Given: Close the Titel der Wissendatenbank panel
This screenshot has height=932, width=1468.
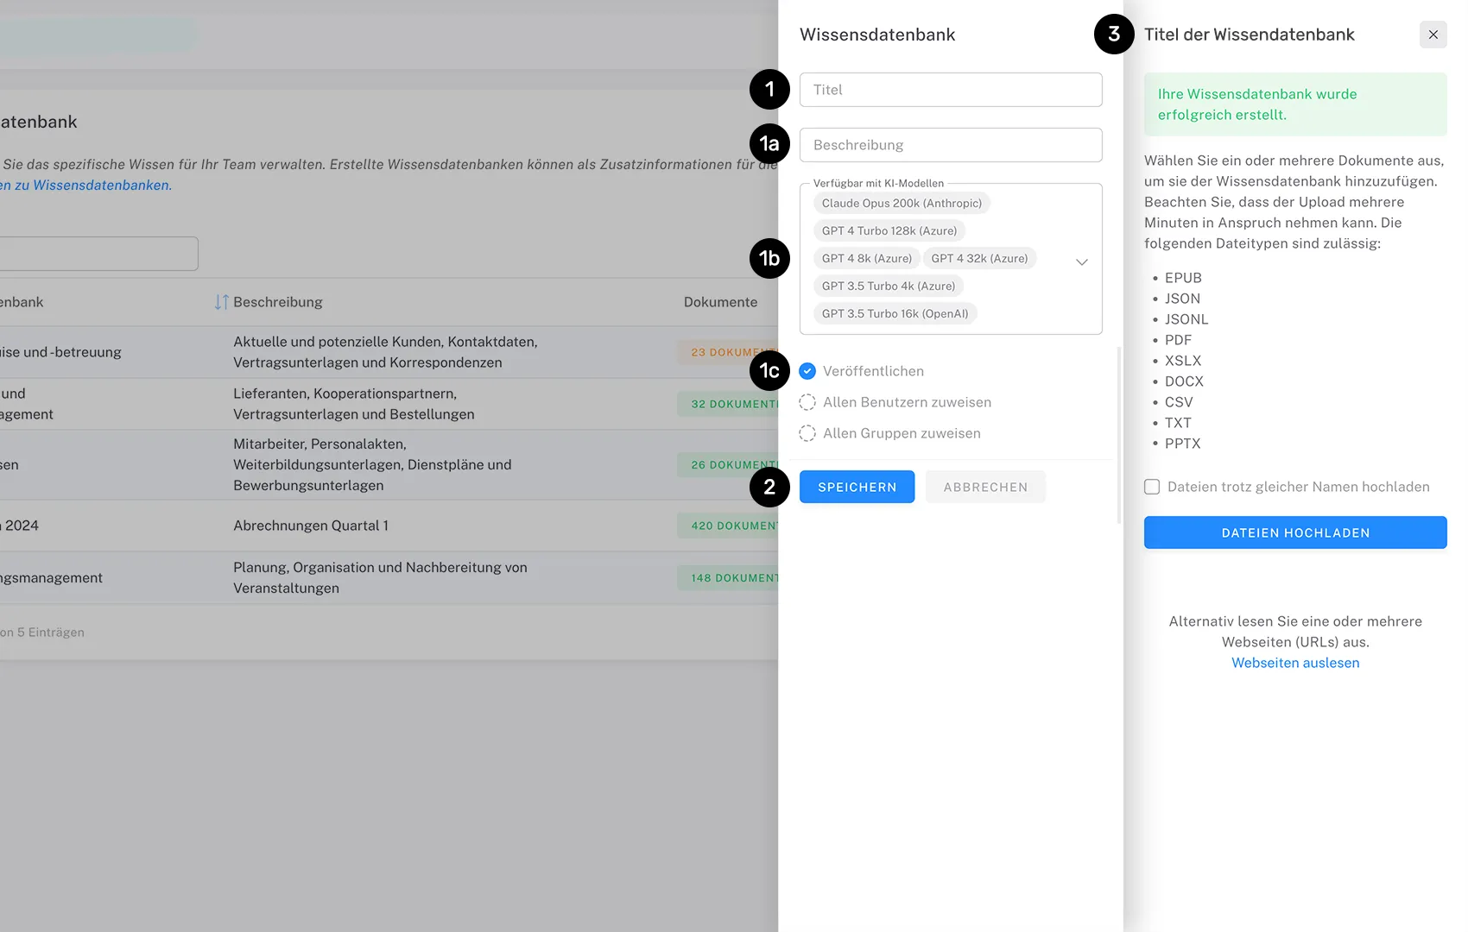Looking at the screenshot, I should (x=1433, y=35).
